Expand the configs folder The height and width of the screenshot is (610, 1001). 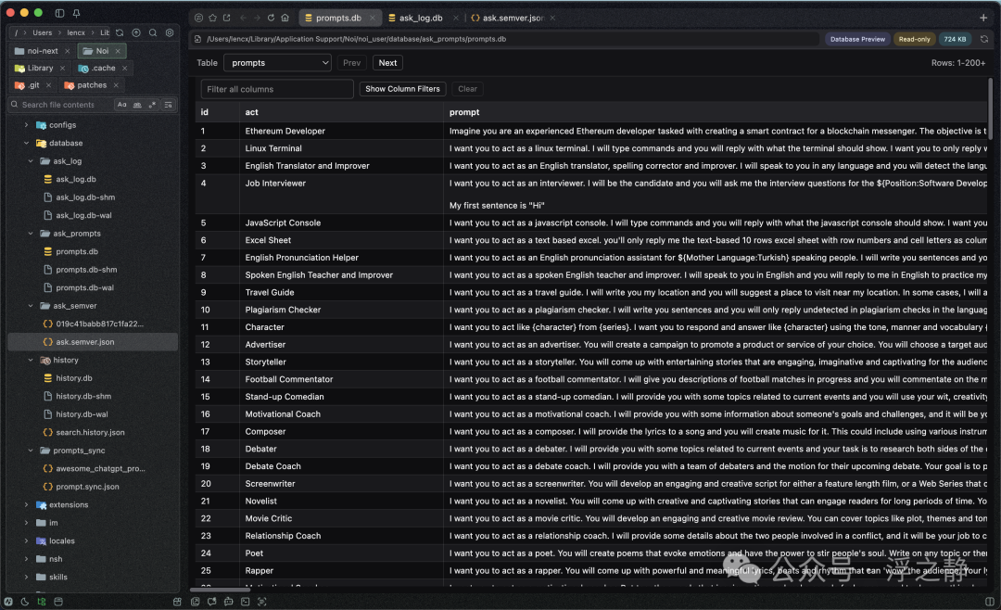26,125
